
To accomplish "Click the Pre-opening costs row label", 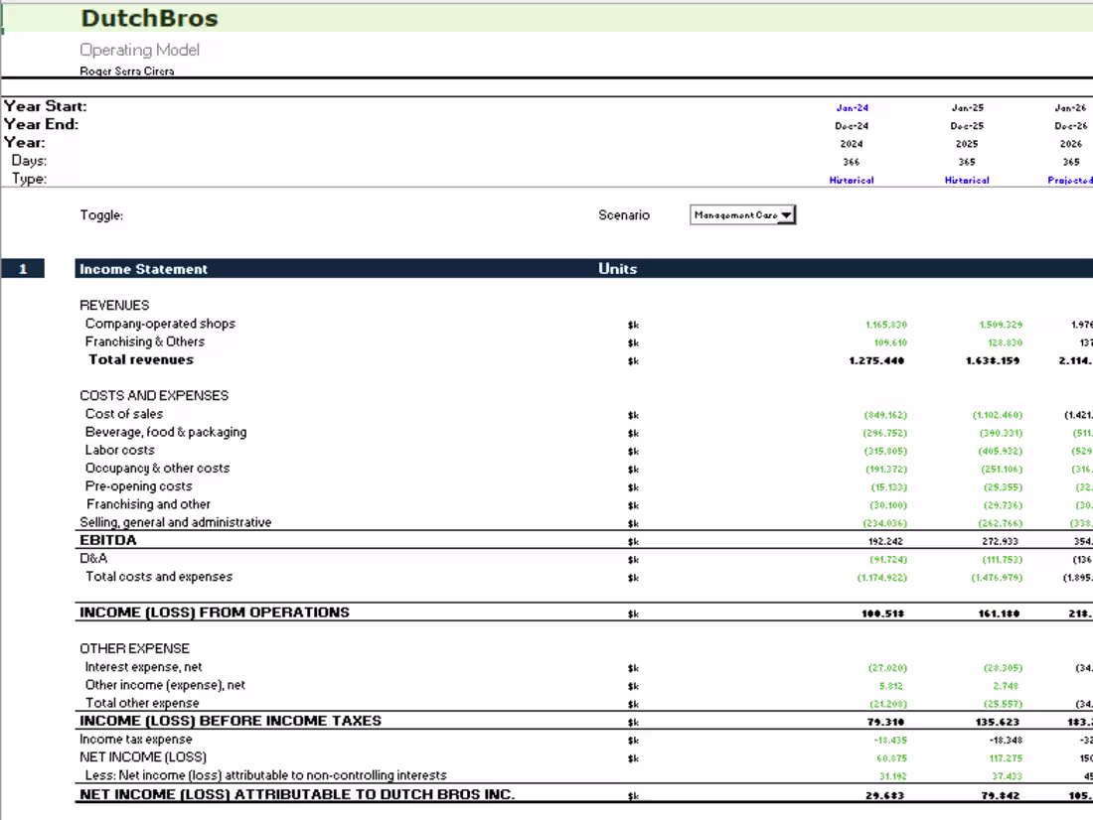I will coord(139,486).
